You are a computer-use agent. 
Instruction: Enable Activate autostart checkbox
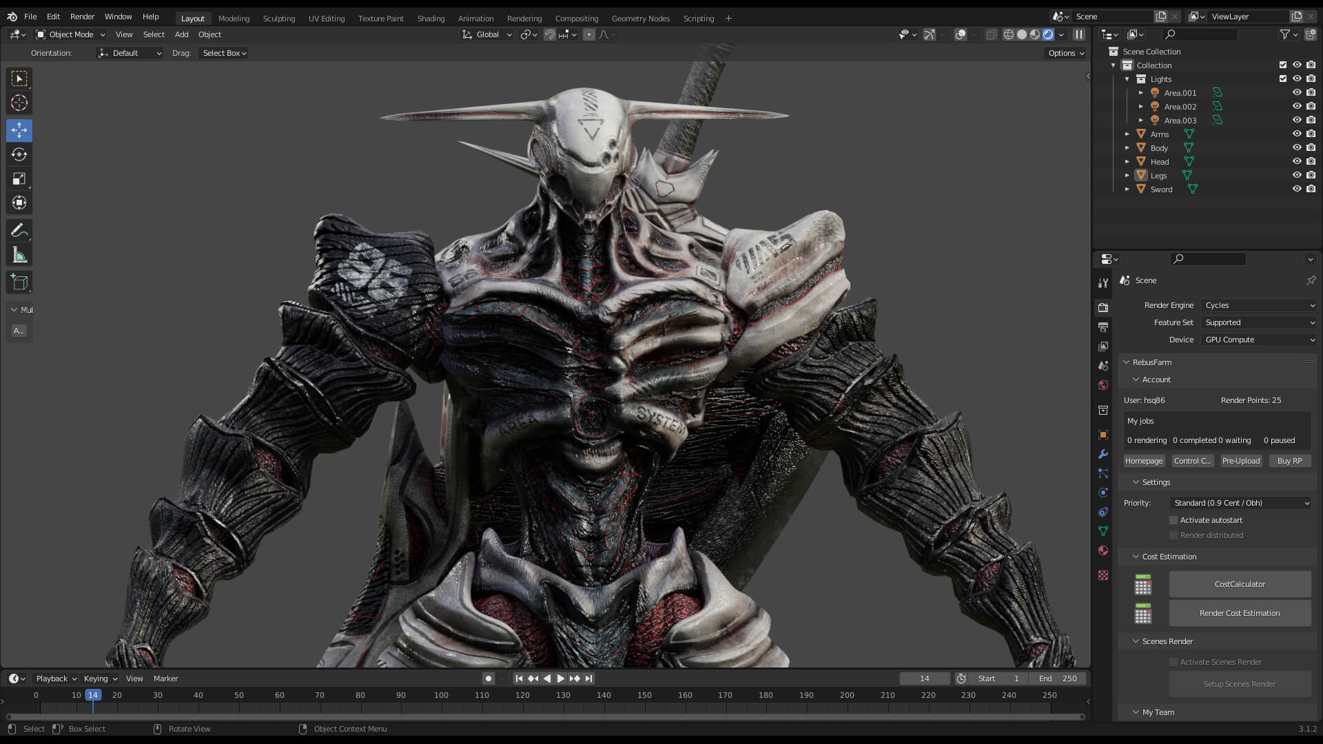pos(1173,520)
